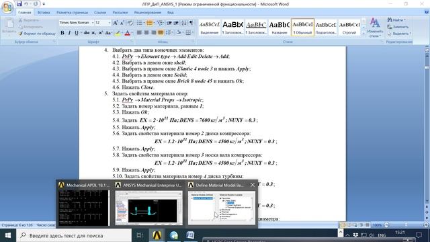Toggle superscript formatting
This screenshot has height=242, width=430.
click(x=100, y=33)
